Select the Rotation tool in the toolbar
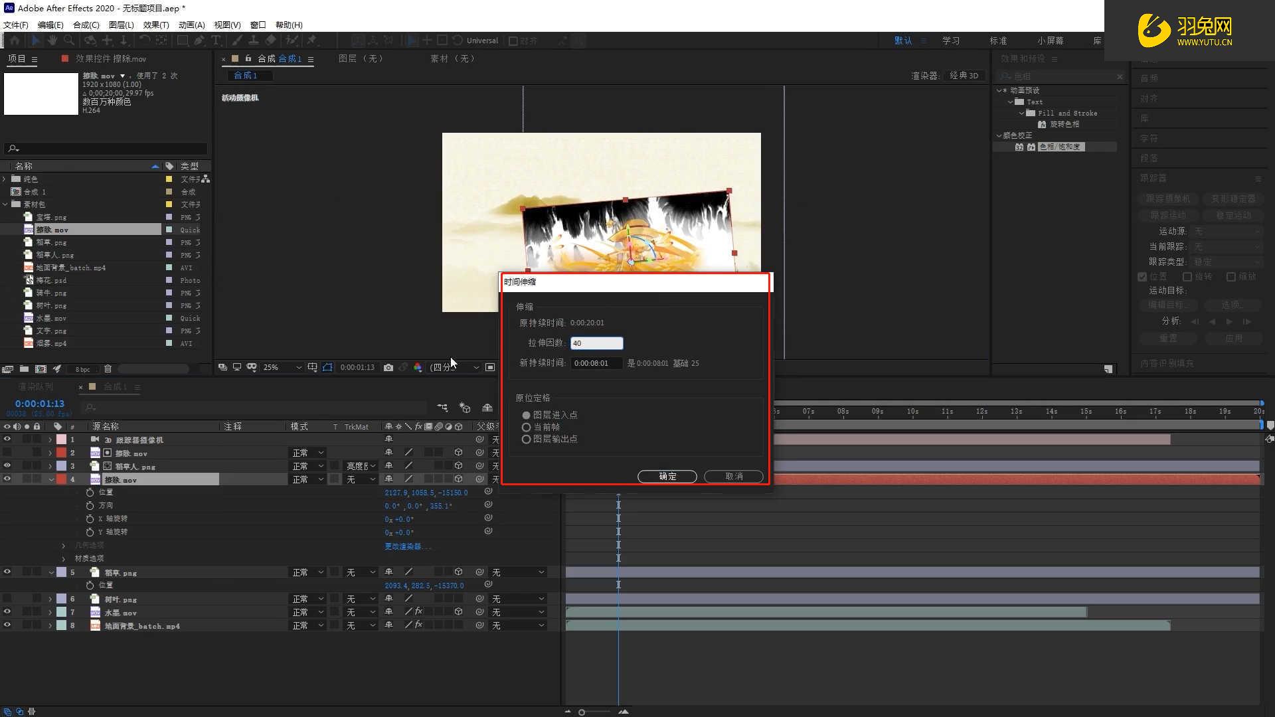 pos(144,40)
